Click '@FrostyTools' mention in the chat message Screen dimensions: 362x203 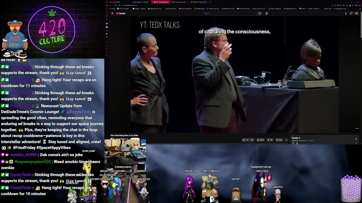pyautogui.click(x=79, y=112)
